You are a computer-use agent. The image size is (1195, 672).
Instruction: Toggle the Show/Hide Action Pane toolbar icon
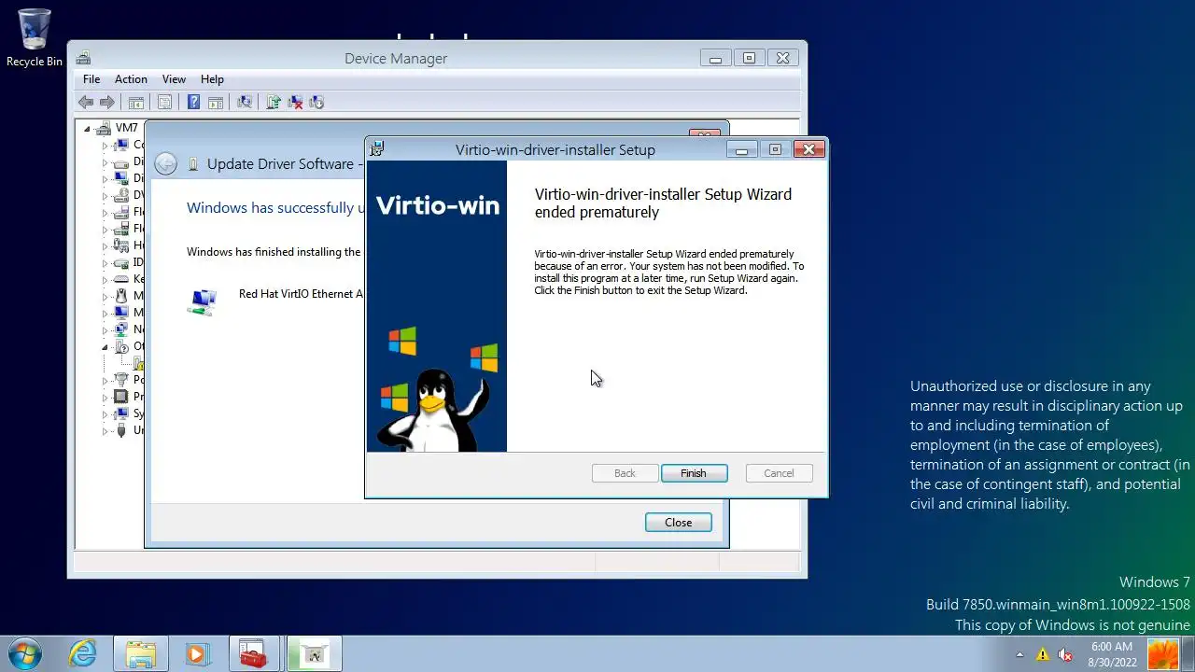tap(216, 103)
